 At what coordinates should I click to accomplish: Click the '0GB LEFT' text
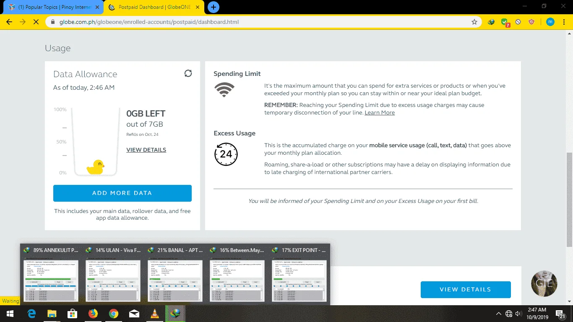coord(146,114)
